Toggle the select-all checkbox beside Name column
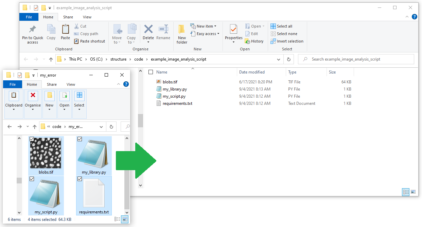 coord(151,72)
